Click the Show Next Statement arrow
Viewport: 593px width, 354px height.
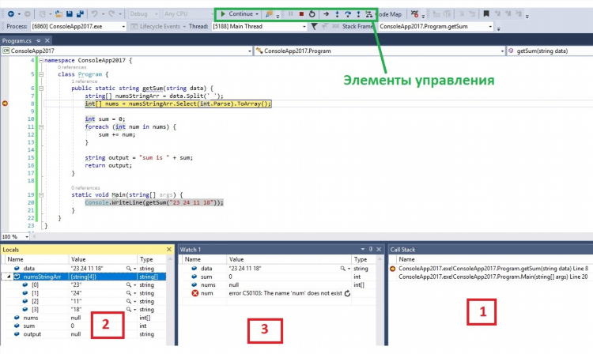326,14
